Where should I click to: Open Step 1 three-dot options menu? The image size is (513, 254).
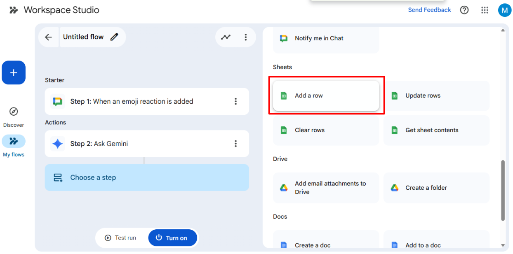pos(235,101)
